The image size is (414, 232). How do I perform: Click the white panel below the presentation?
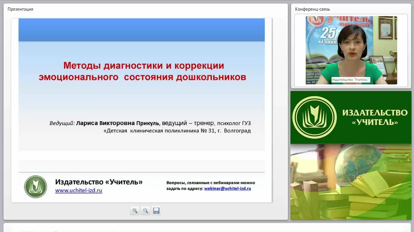[207, 227]
